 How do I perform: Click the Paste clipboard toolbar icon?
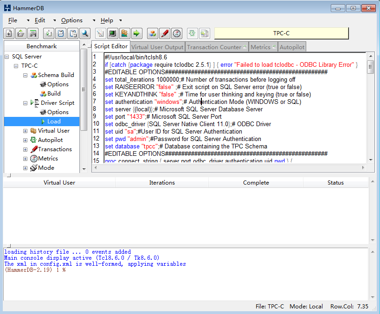pyautogui.click(x=73, y=33)
